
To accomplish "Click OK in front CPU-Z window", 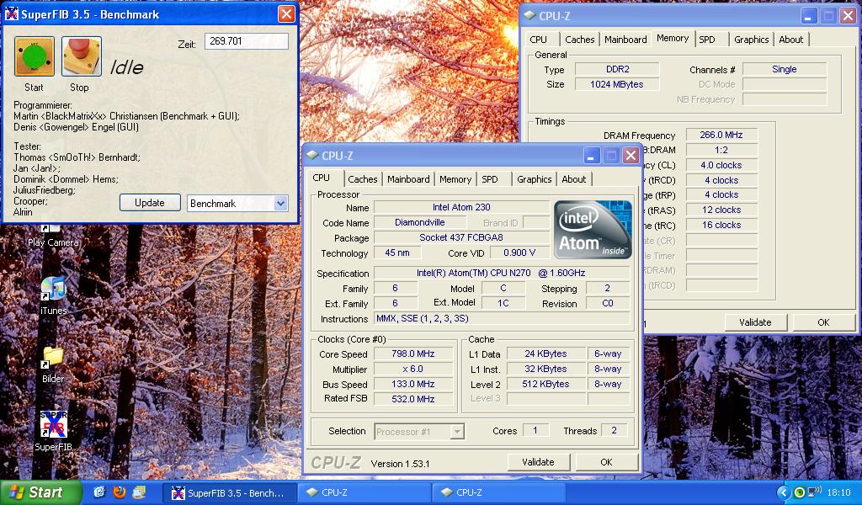I will 606,462.
